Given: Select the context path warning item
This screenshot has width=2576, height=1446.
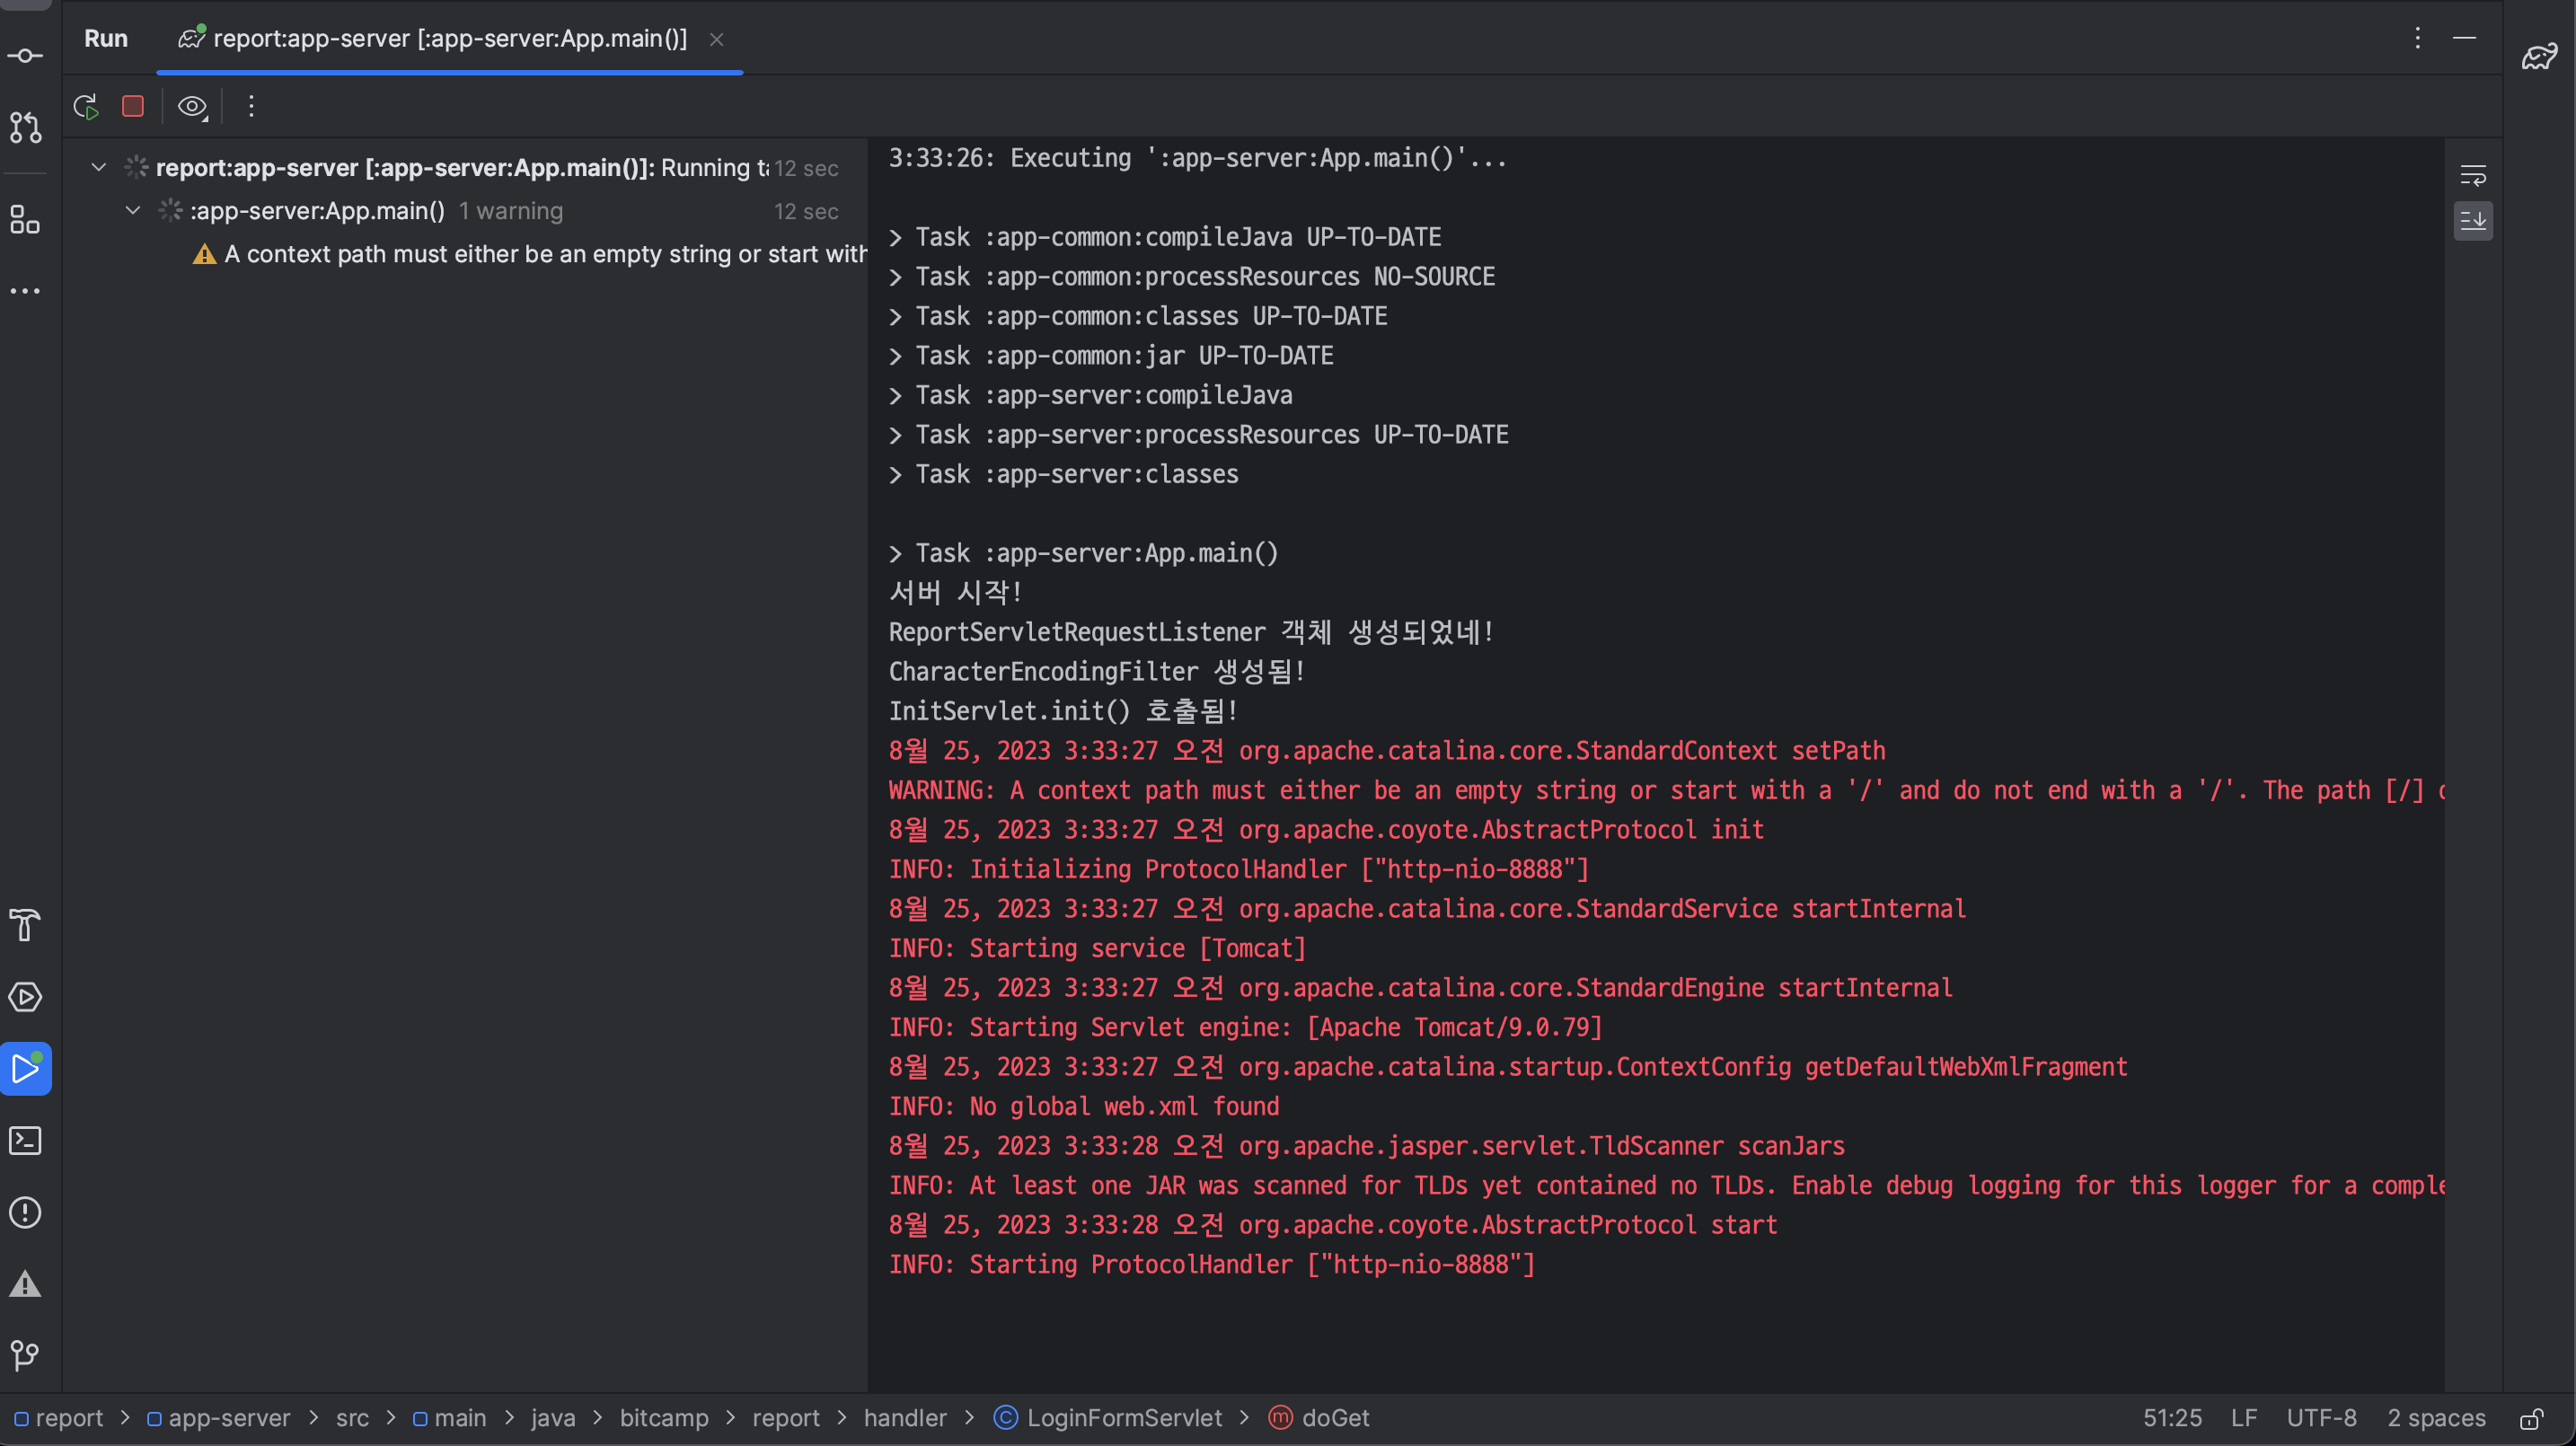Looking at the screenshot, I should [544, 254].
